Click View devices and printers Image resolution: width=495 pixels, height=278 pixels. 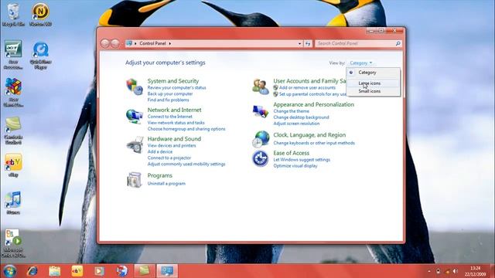point(172,146)
